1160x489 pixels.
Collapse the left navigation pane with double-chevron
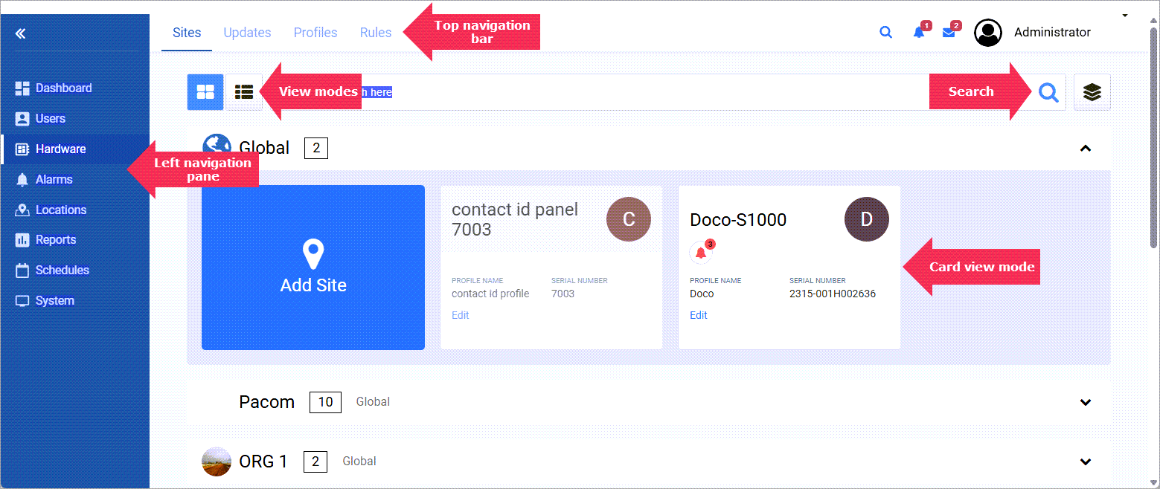(21, 33)
